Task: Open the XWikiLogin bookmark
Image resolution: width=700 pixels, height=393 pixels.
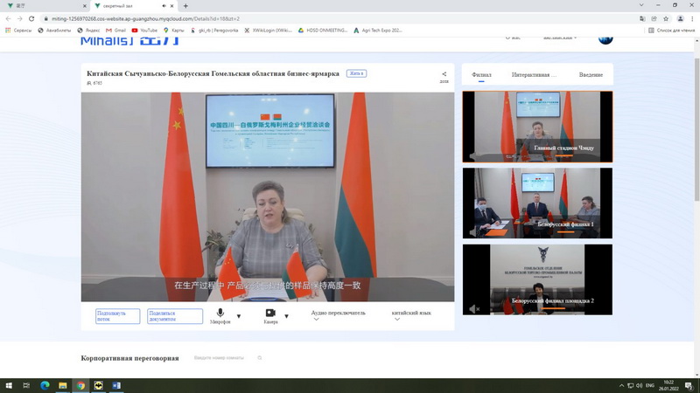Action: click(x=268, y=31)
